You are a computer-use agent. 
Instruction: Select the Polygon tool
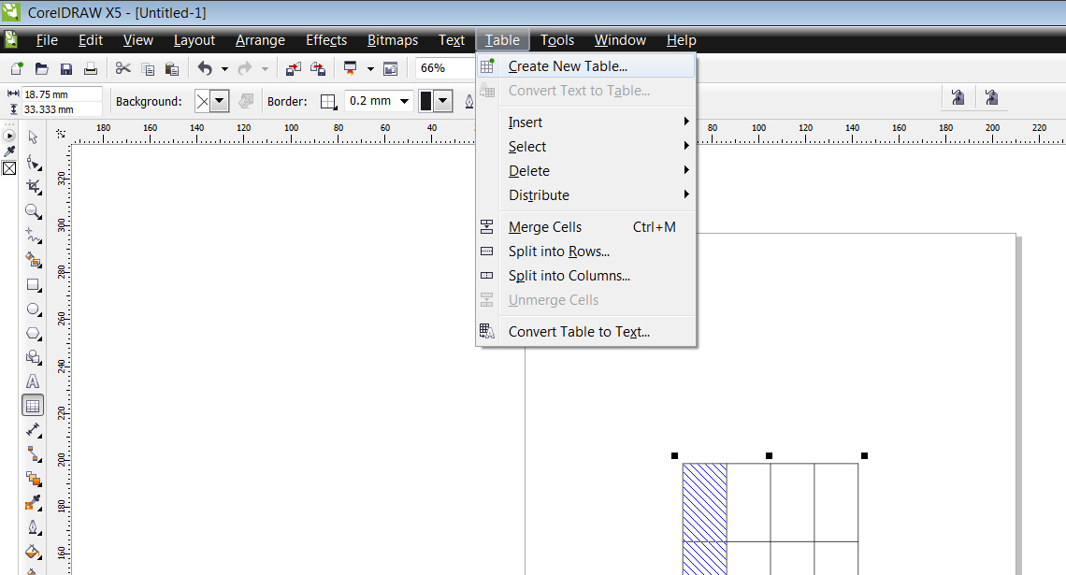[x=33, y=333]
